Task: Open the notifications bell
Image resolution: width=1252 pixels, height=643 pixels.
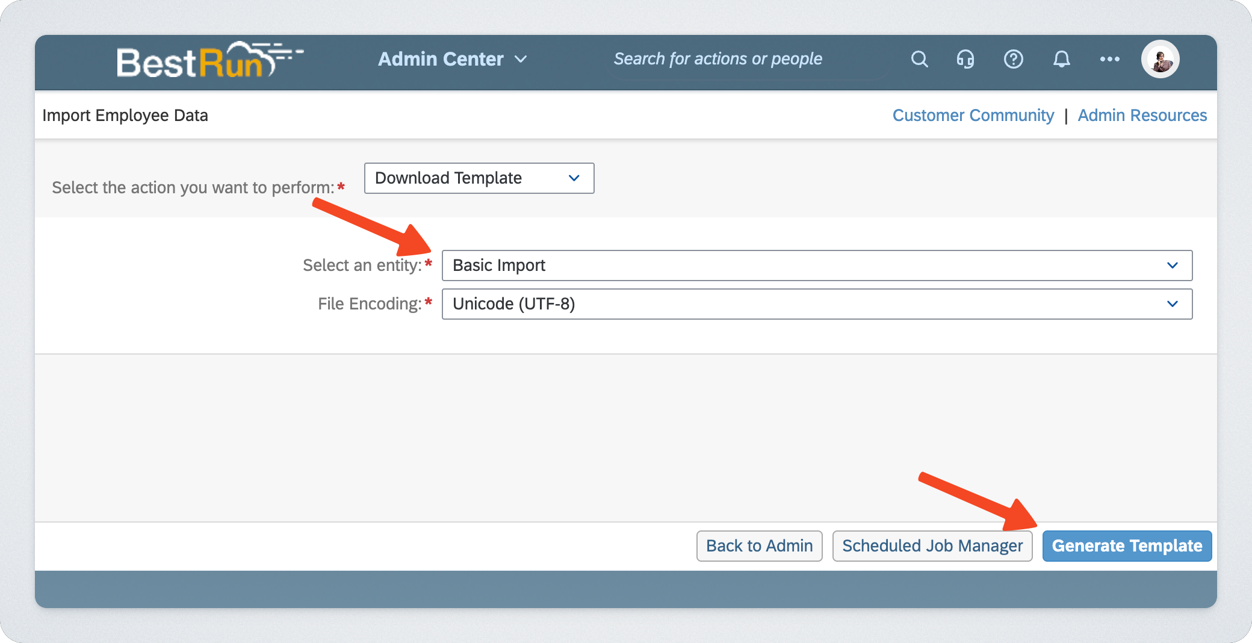Action: coord(1061,59)
